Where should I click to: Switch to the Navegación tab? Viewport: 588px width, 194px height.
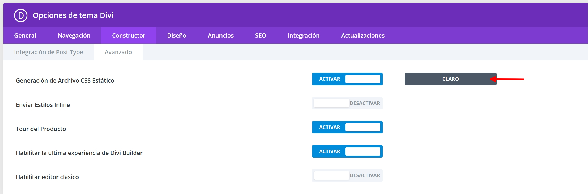(74, 35)
